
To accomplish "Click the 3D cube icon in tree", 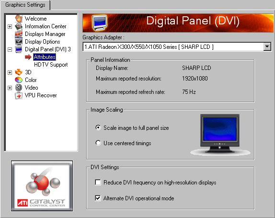I will coord(19,72).
